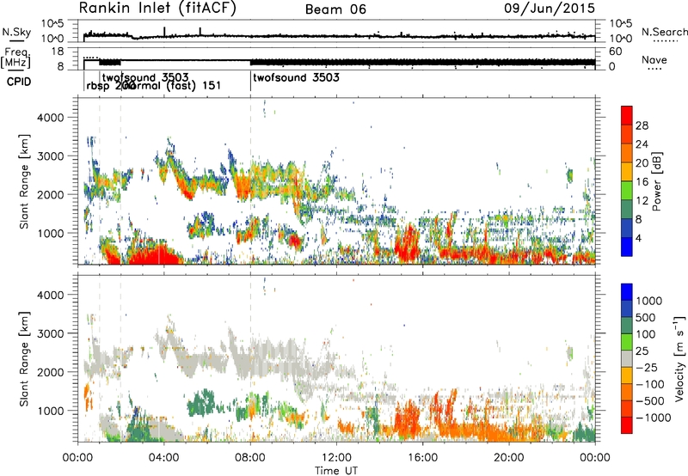Click the "60" tick on the Nave axis

click(x=615, y=52)
